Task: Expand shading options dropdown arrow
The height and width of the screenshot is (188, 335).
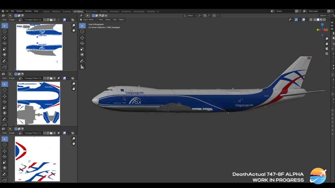Action: coord(328,20)
